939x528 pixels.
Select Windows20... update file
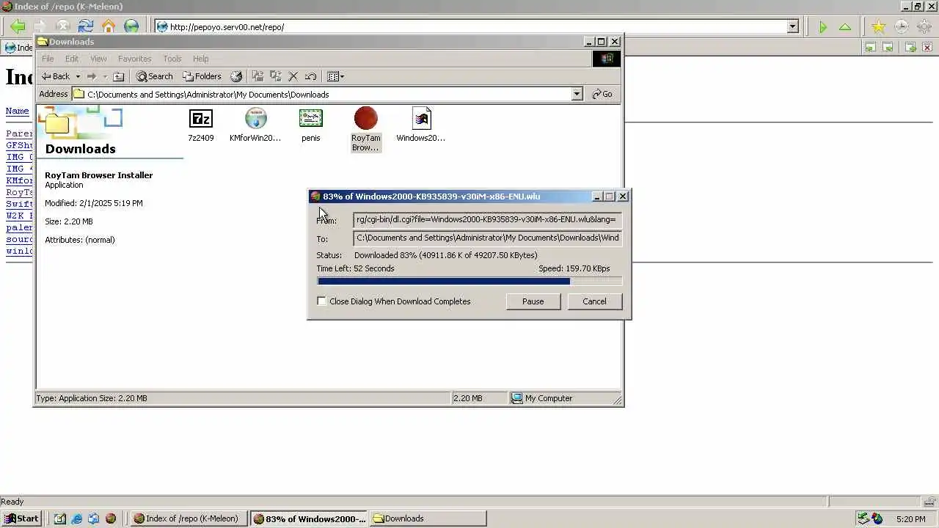click(x=421, y=125)
